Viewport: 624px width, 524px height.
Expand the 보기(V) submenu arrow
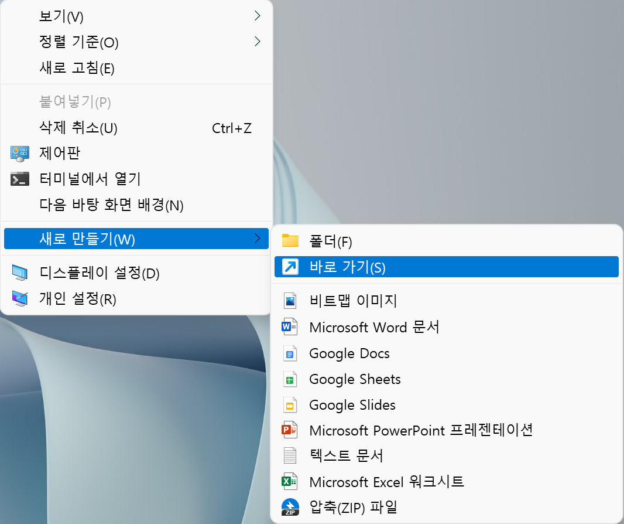258,16
